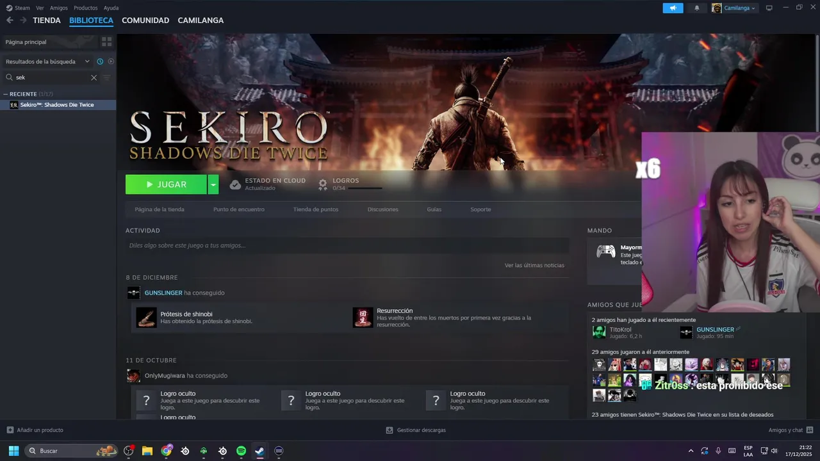
Task: Click the Resurrección achievement icon
Action: click(x=363, y=318)
